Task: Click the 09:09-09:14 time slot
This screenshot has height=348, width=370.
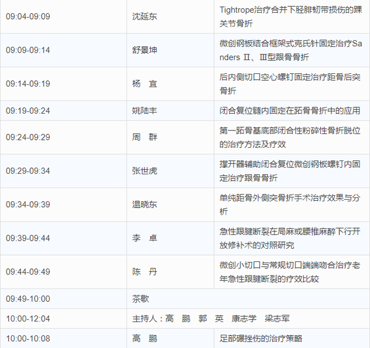Action: click(28, 50)
